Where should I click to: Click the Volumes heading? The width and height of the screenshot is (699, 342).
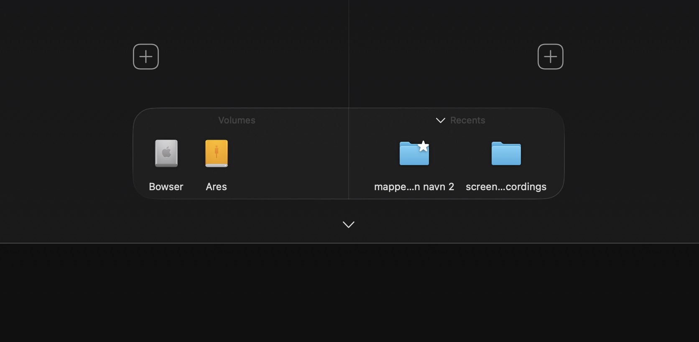(x=237, y=120)
